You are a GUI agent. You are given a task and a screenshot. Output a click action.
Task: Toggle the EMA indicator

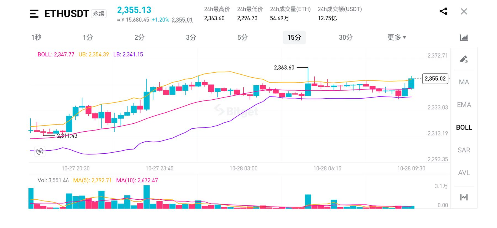tap(464, 105)
